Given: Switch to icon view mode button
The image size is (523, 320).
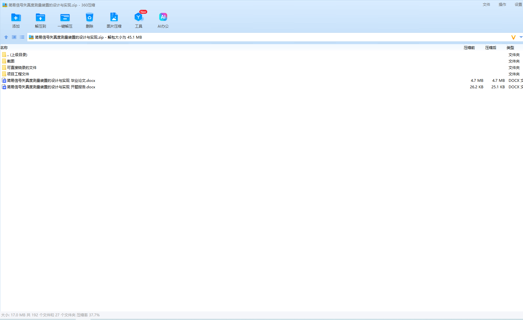Looking at the screenshot, I should click(x=14, y=37).
